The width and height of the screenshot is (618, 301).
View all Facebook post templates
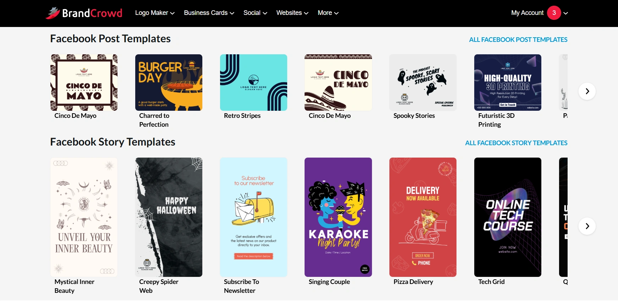tap(518, 40)
